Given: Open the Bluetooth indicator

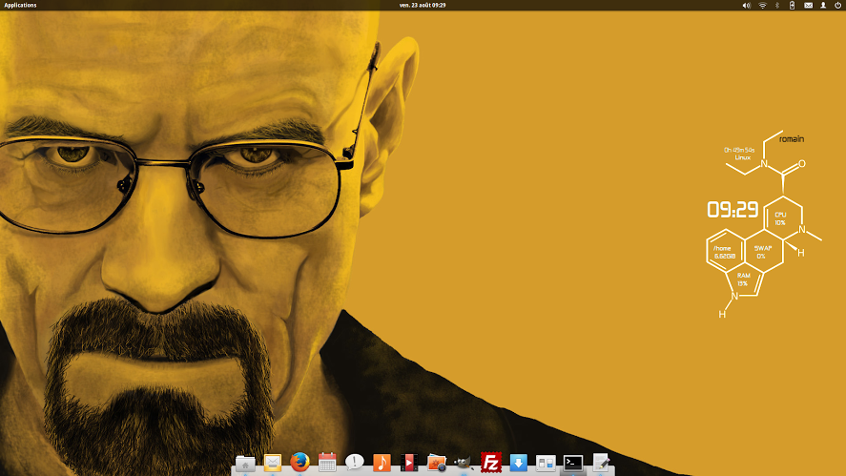Looking at the screenshot, I should [x=777, y=6].
